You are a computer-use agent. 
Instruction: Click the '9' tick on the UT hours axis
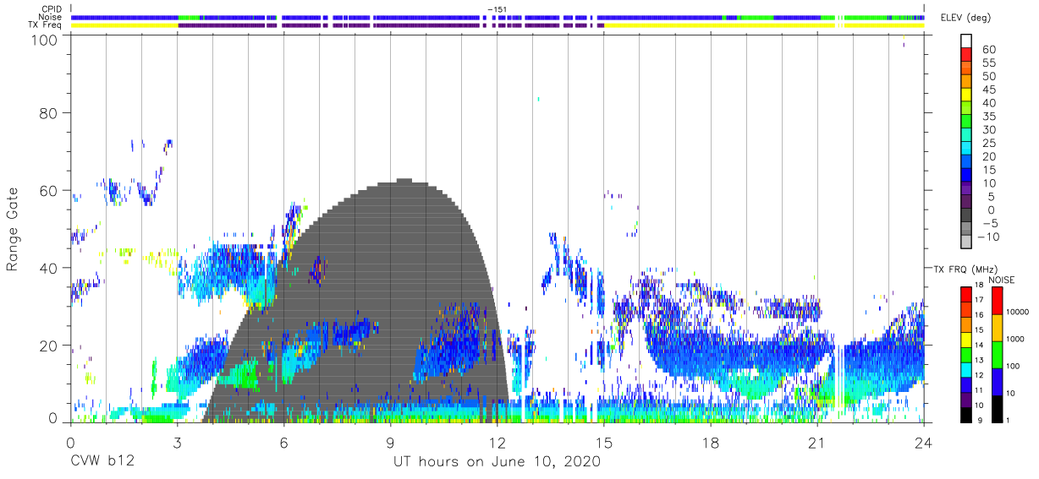click(390, 442)
